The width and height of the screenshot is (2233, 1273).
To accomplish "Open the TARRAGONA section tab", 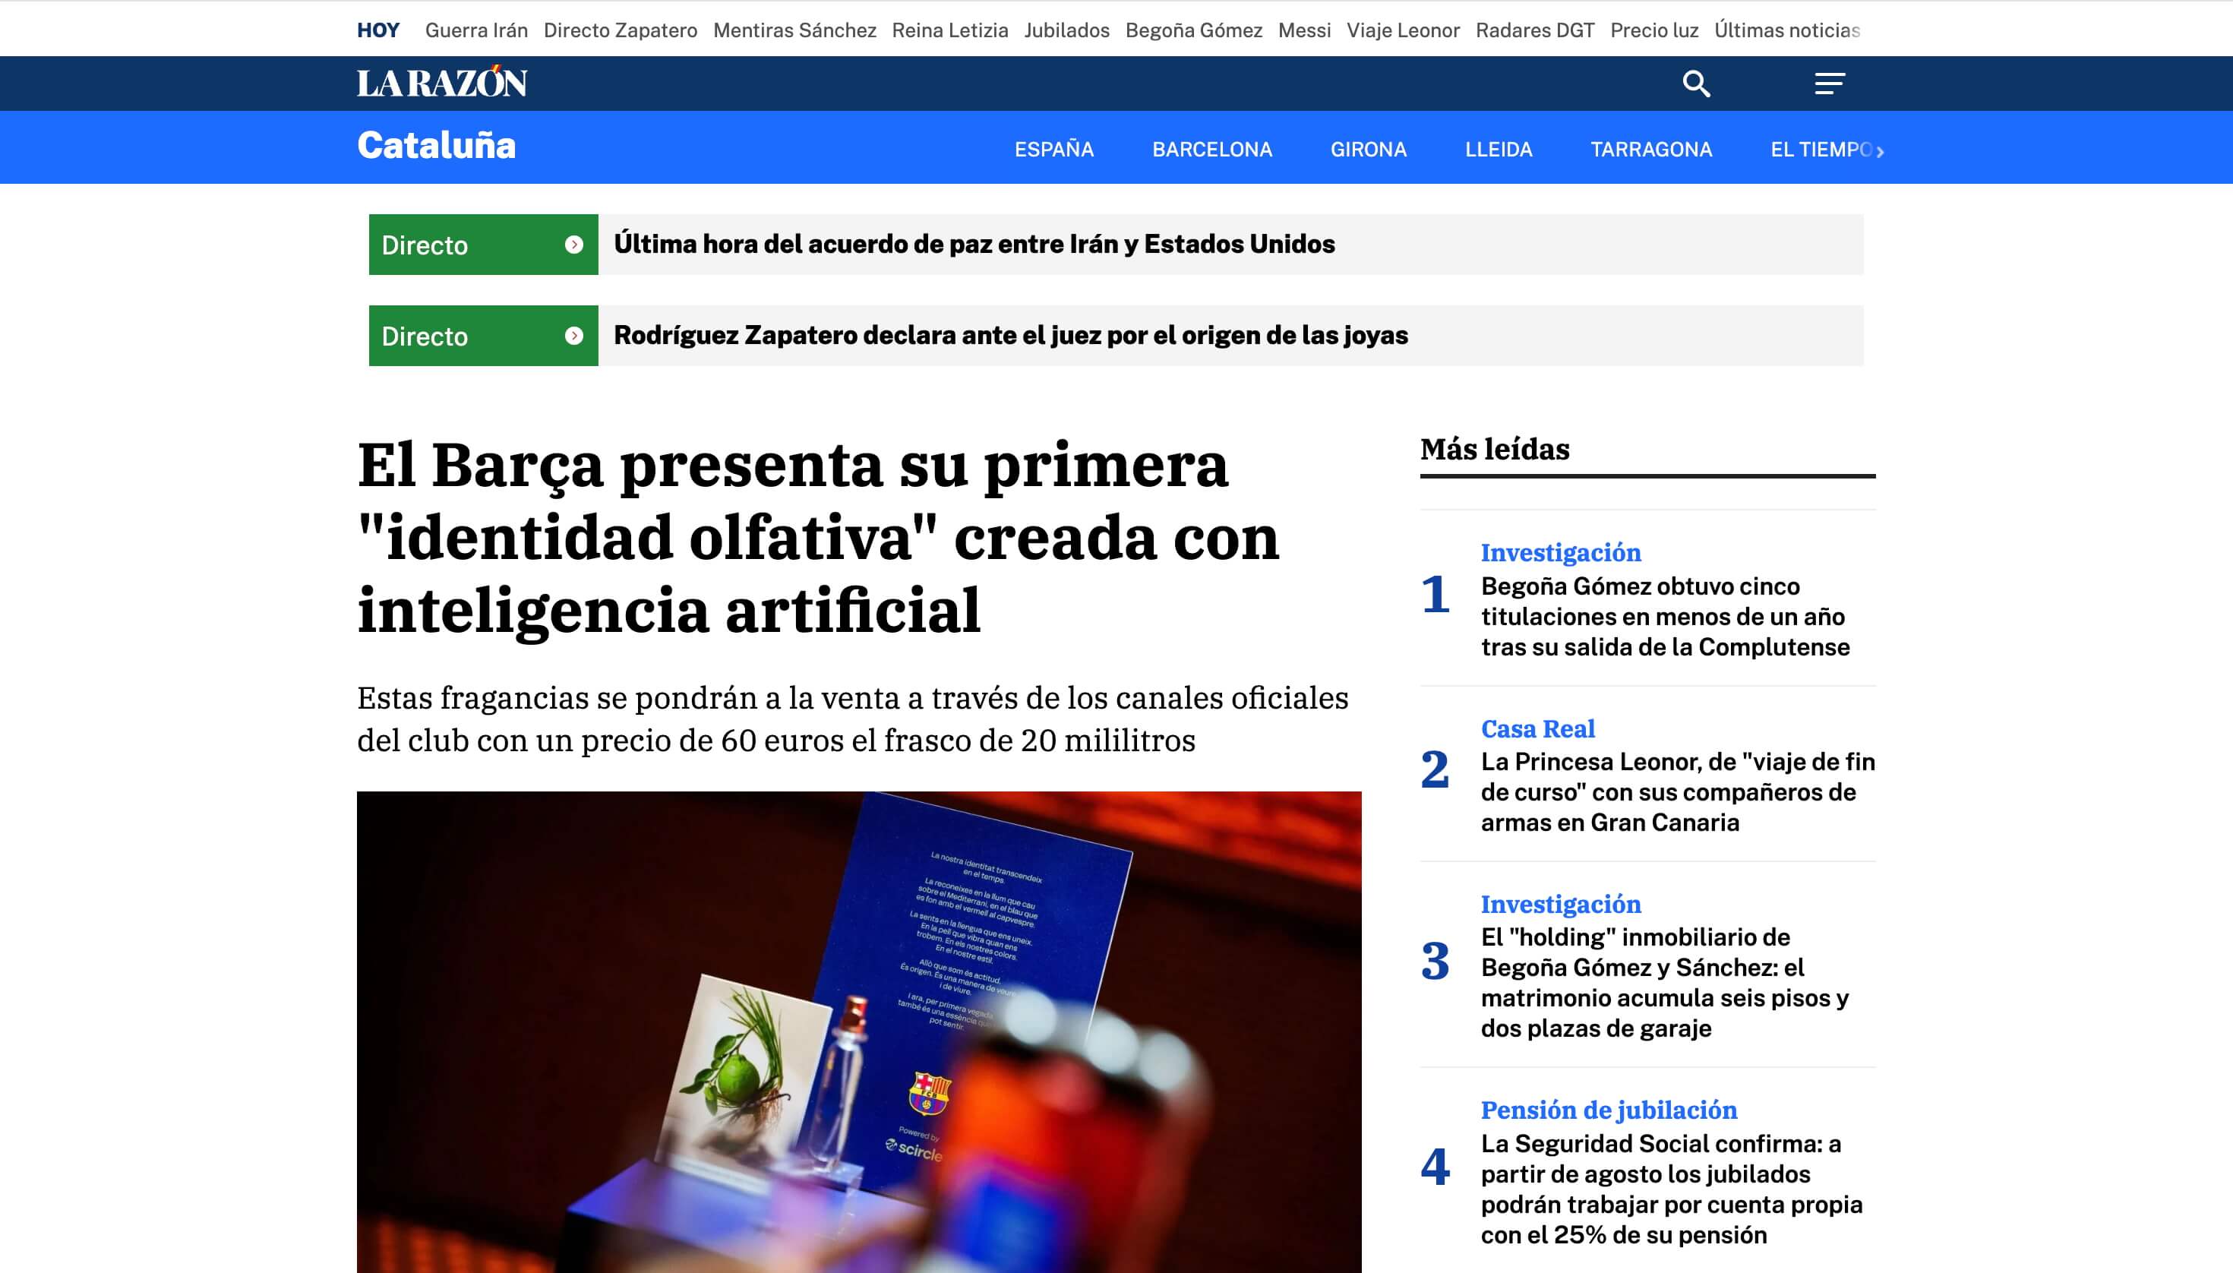I will [1650, 150].
